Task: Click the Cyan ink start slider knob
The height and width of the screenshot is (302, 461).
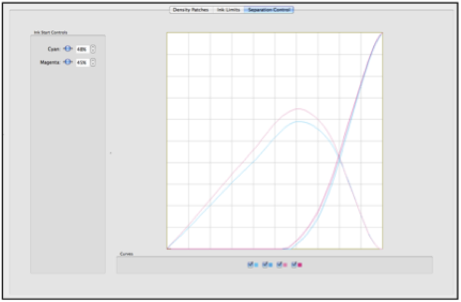Action: [68, 49]
